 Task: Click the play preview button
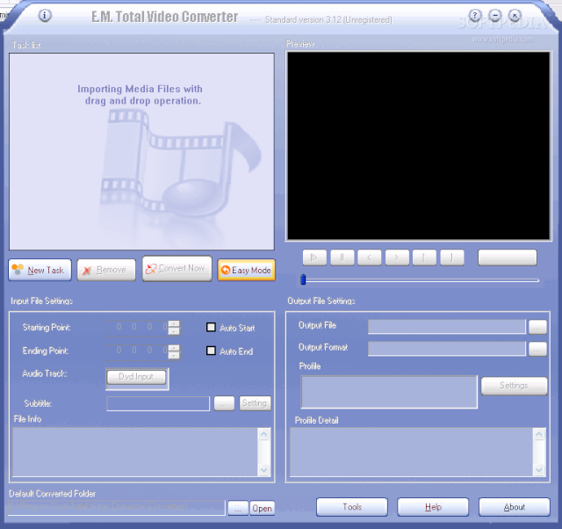pyautogui.click(x=314, y=257)
